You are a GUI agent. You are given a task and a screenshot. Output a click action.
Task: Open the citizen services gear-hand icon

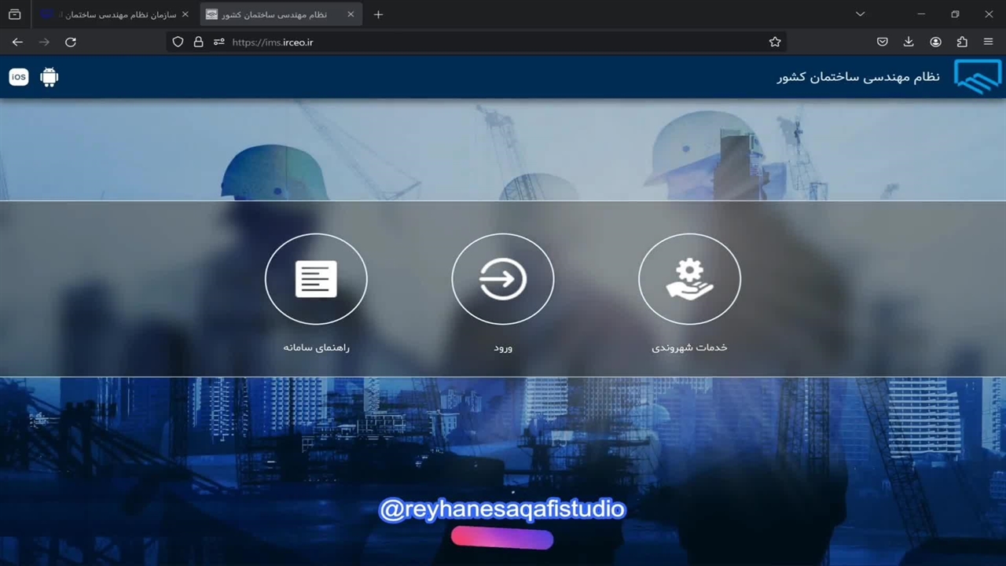pyautogui.click(x=689, y=279)
